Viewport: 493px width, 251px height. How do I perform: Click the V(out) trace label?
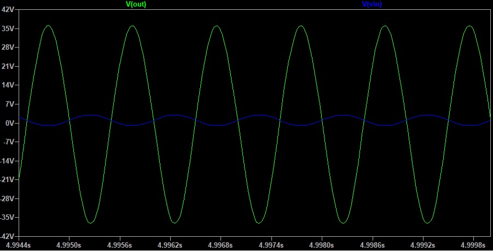(x=136, y=4)
